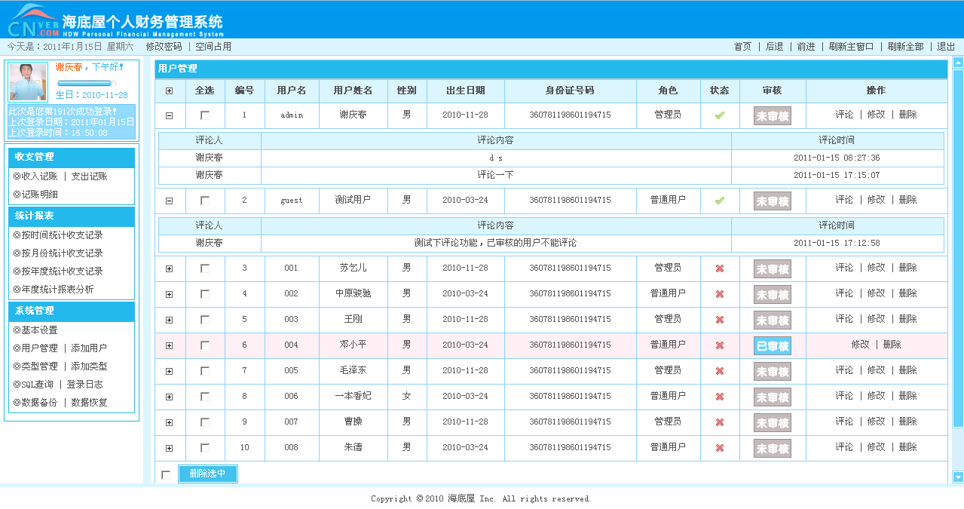
Task: Check the checkbox for 中原骏驰 row
Action: coord(205,294)
